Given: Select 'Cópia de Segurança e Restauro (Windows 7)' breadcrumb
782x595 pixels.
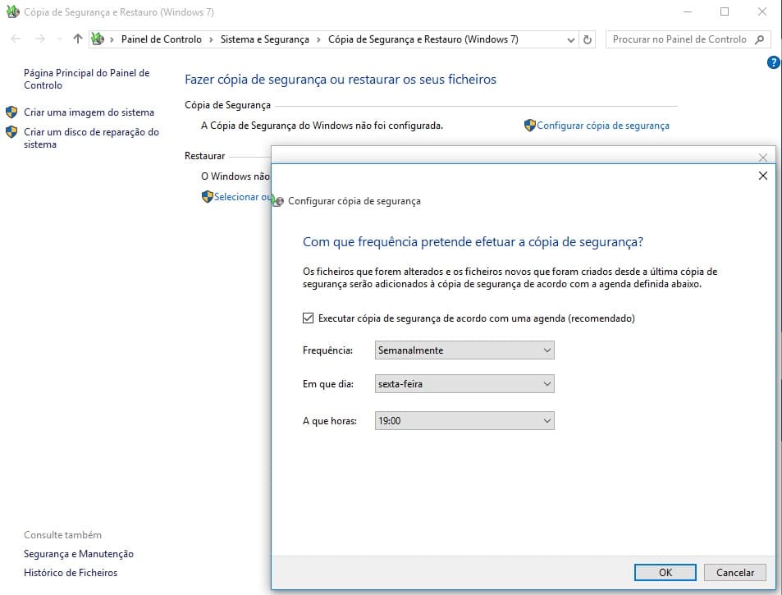Looking at the screenshot, I should (423, 39).
